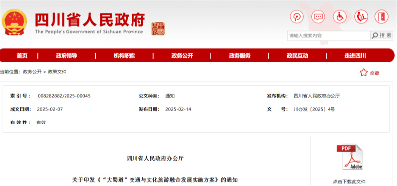Select 政民互动 navigation item

coord(297,56)
